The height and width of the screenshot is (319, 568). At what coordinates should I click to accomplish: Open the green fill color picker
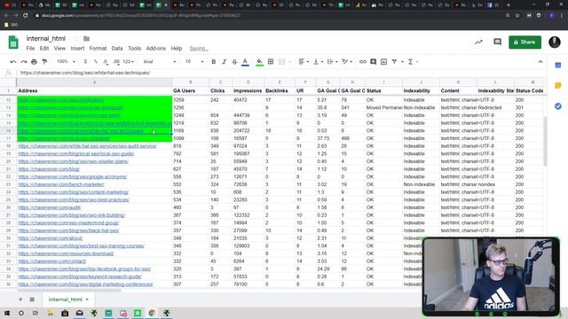point(259,62)
